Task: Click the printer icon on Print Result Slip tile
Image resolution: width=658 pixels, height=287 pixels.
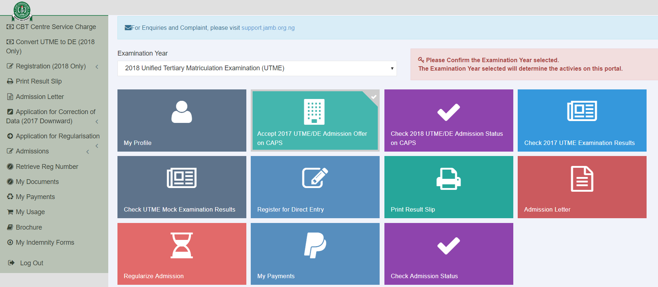Action: (448, 179)
